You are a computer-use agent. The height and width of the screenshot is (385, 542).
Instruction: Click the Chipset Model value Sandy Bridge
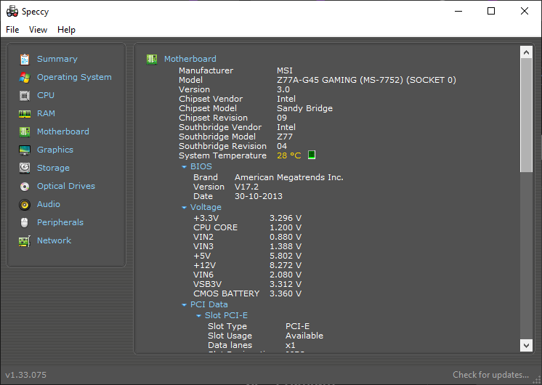click(x=305, y=108)
